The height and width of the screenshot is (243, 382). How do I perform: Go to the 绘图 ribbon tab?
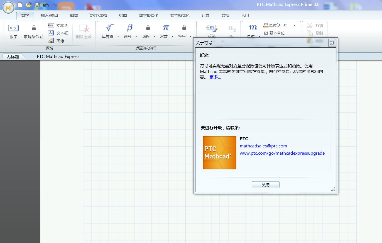123,16
